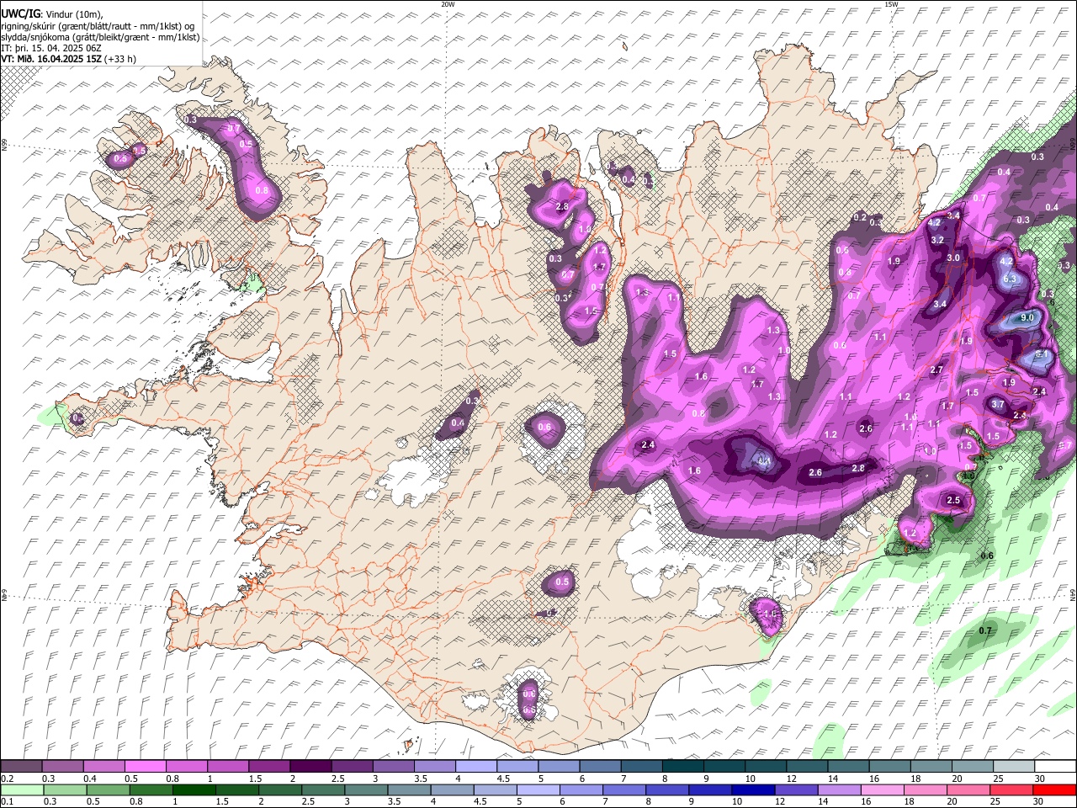Click the '0.1' label on rain scale
This screenshot has height=808, width=1077.
pyautogui.click(x=7, y=802)
